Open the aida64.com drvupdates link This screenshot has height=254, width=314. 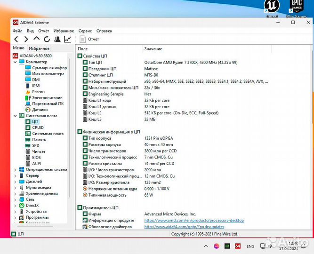[184, 227]
